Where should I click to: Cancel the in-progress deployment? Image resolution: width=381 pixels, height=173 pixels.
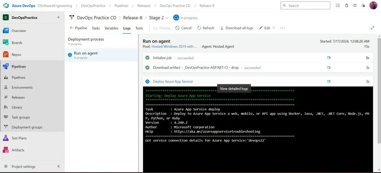pyautogui.click(x=183, y=28)
